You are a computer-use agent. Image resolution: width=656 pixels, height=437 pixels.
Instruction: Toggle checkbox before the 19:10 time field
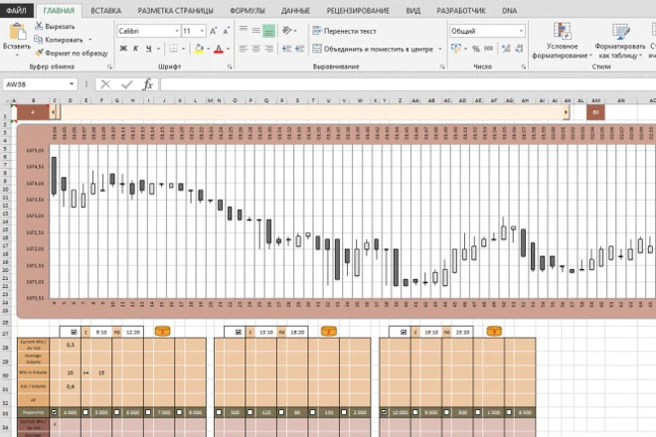tap(403, 330)
